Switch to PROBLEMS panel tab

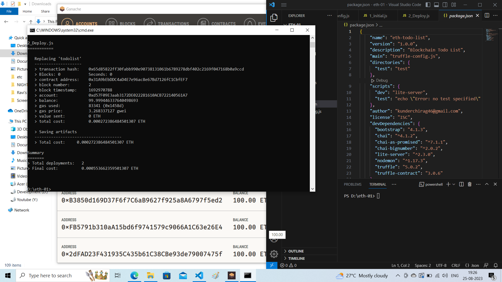coord(352,184)
